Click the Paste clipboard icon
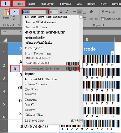 point(6,12)
